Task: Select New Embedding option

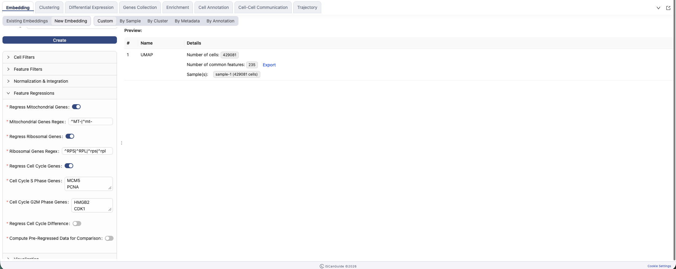Action: pos(71,21)
